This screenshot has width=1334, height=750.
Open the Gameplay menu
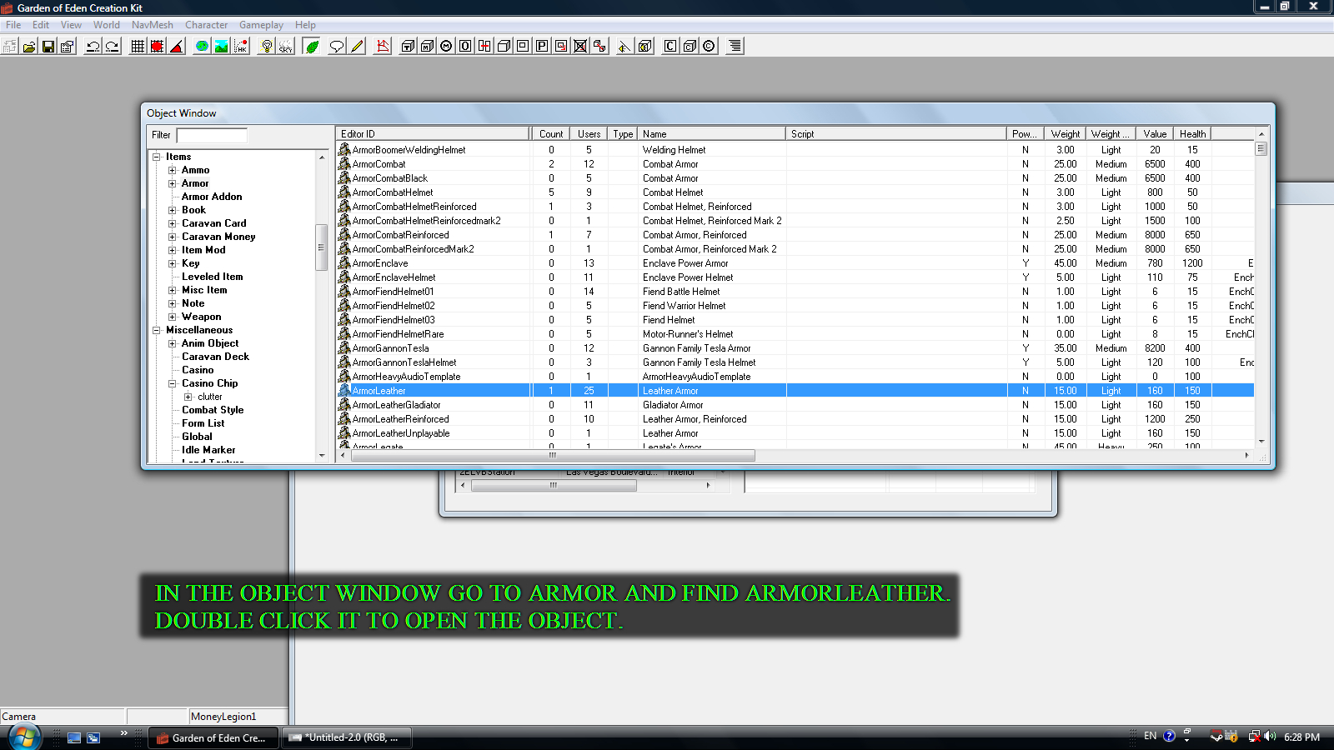(x=261, y=25)
